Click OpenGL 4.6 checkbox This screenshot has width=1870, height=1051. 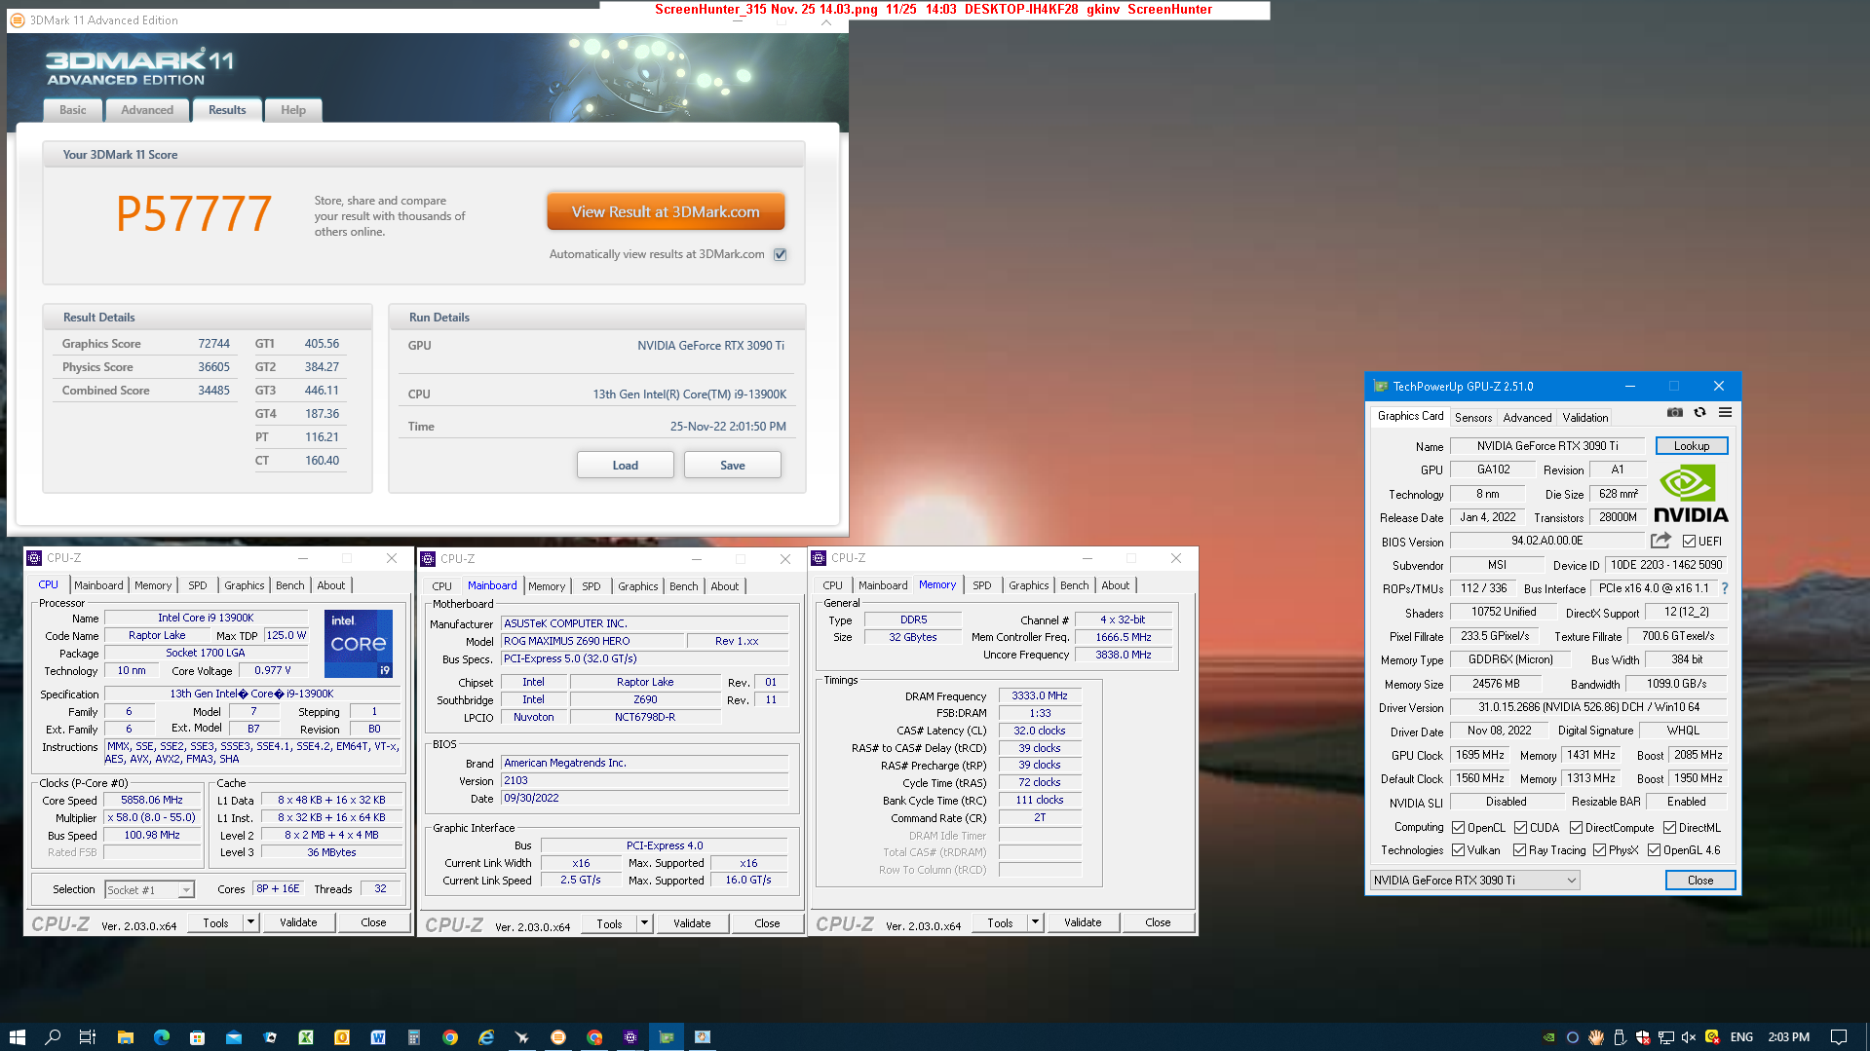pyautogui.click(x=1654, y=850)
